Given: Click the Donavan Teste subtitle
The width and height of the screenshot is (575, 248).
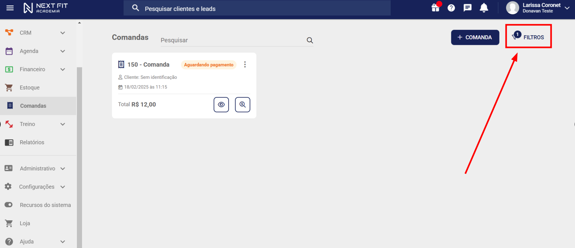Looking at the screenshot, I should (538, 11).
